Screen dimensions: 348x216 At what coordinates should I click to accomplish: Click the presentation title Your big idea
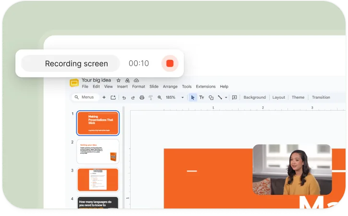[96, 80]
